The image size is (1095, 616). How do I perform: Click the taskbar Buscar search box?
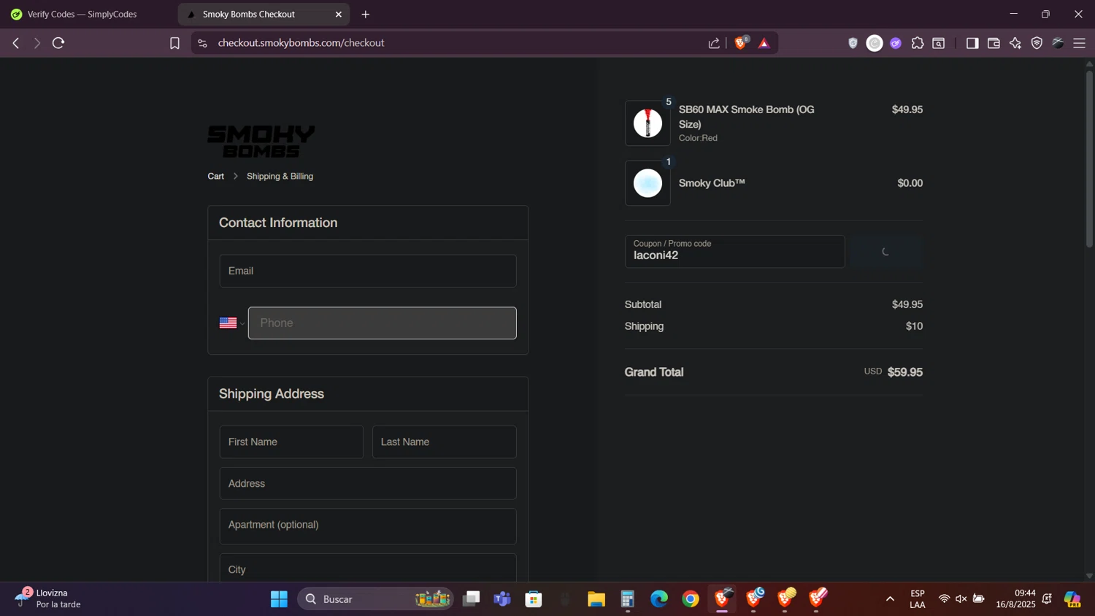[375, 599]
